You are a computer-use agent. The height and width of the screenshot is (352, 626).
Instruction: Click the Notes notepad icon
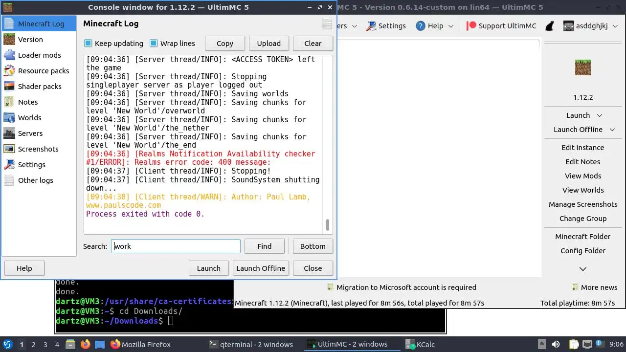pyautogui.click(x=9, y=102)
